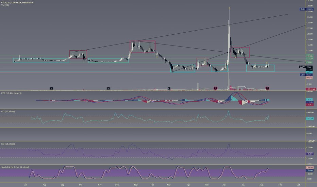The height and width of the screenshot is (187, 317).
Task: Click the 5.18 PPO histogram value label
Action: (310, 100)
